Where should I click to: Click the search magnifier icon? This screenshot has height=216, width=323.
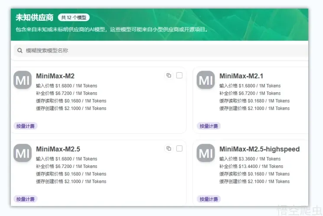click(x=20, y=50)
